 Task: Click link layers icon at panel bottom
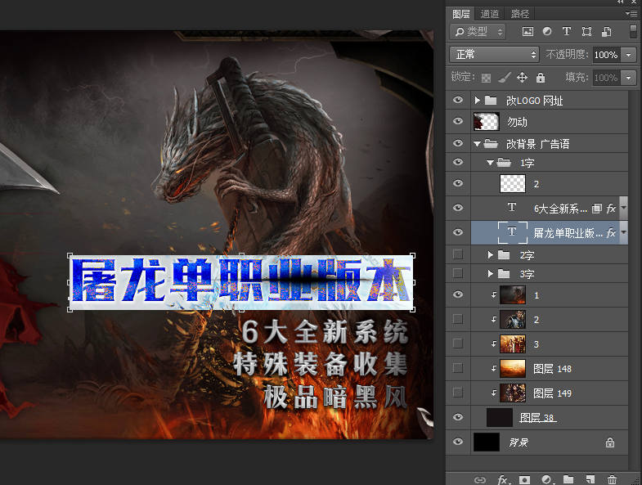tap(480, 479)
